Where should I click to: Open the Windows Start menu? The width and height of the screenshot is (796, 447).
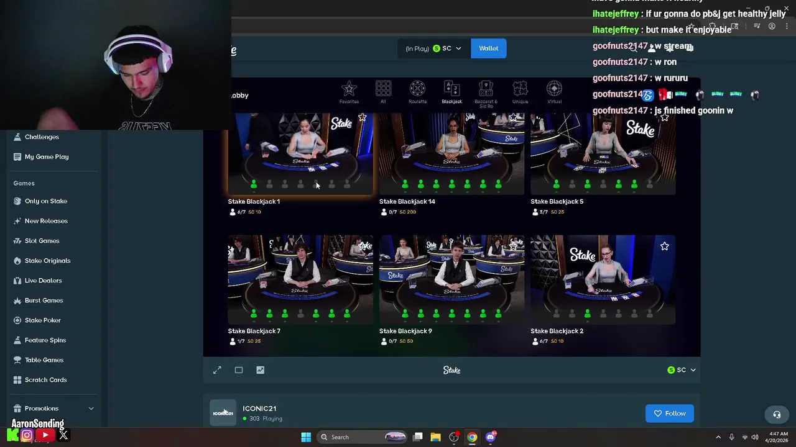click(306, 437)
